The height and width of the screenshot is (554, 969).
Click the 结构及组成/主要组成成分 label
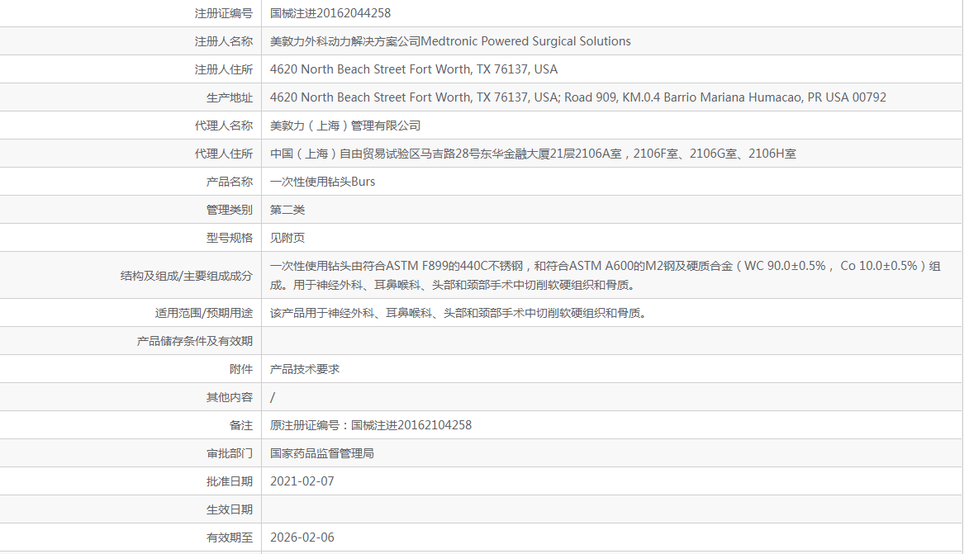point(187,276)
